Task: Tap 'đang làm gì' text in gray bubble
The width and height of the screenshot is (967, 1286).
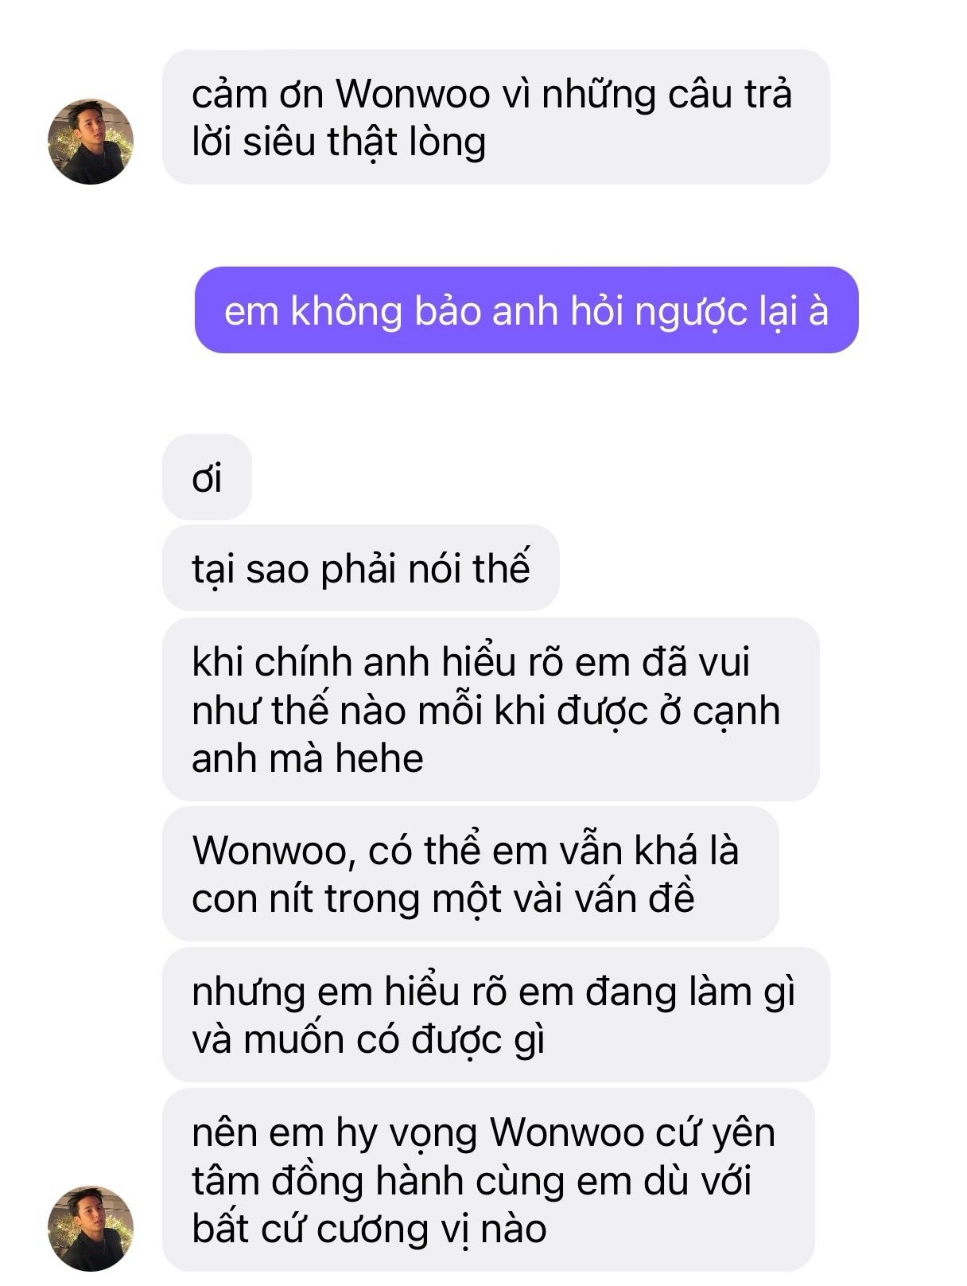Action: pyautogui.click(x=690, y=993)
